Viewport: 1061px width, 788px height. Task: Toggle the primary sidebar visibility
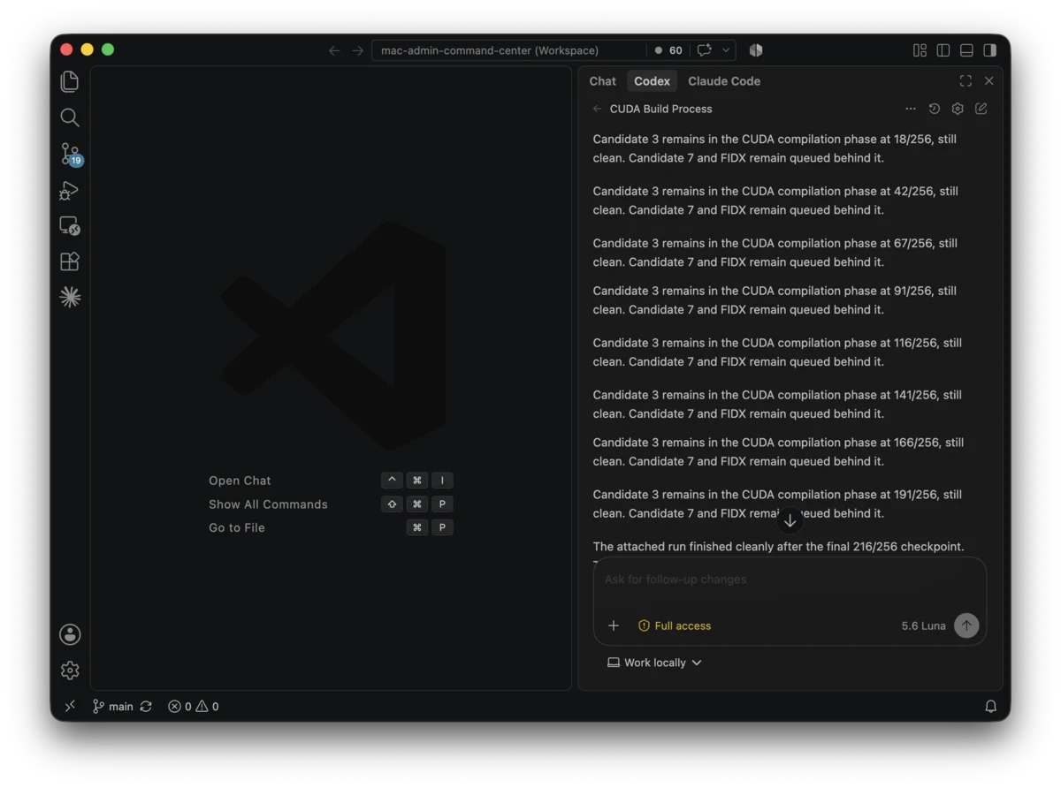click(943, 50)
